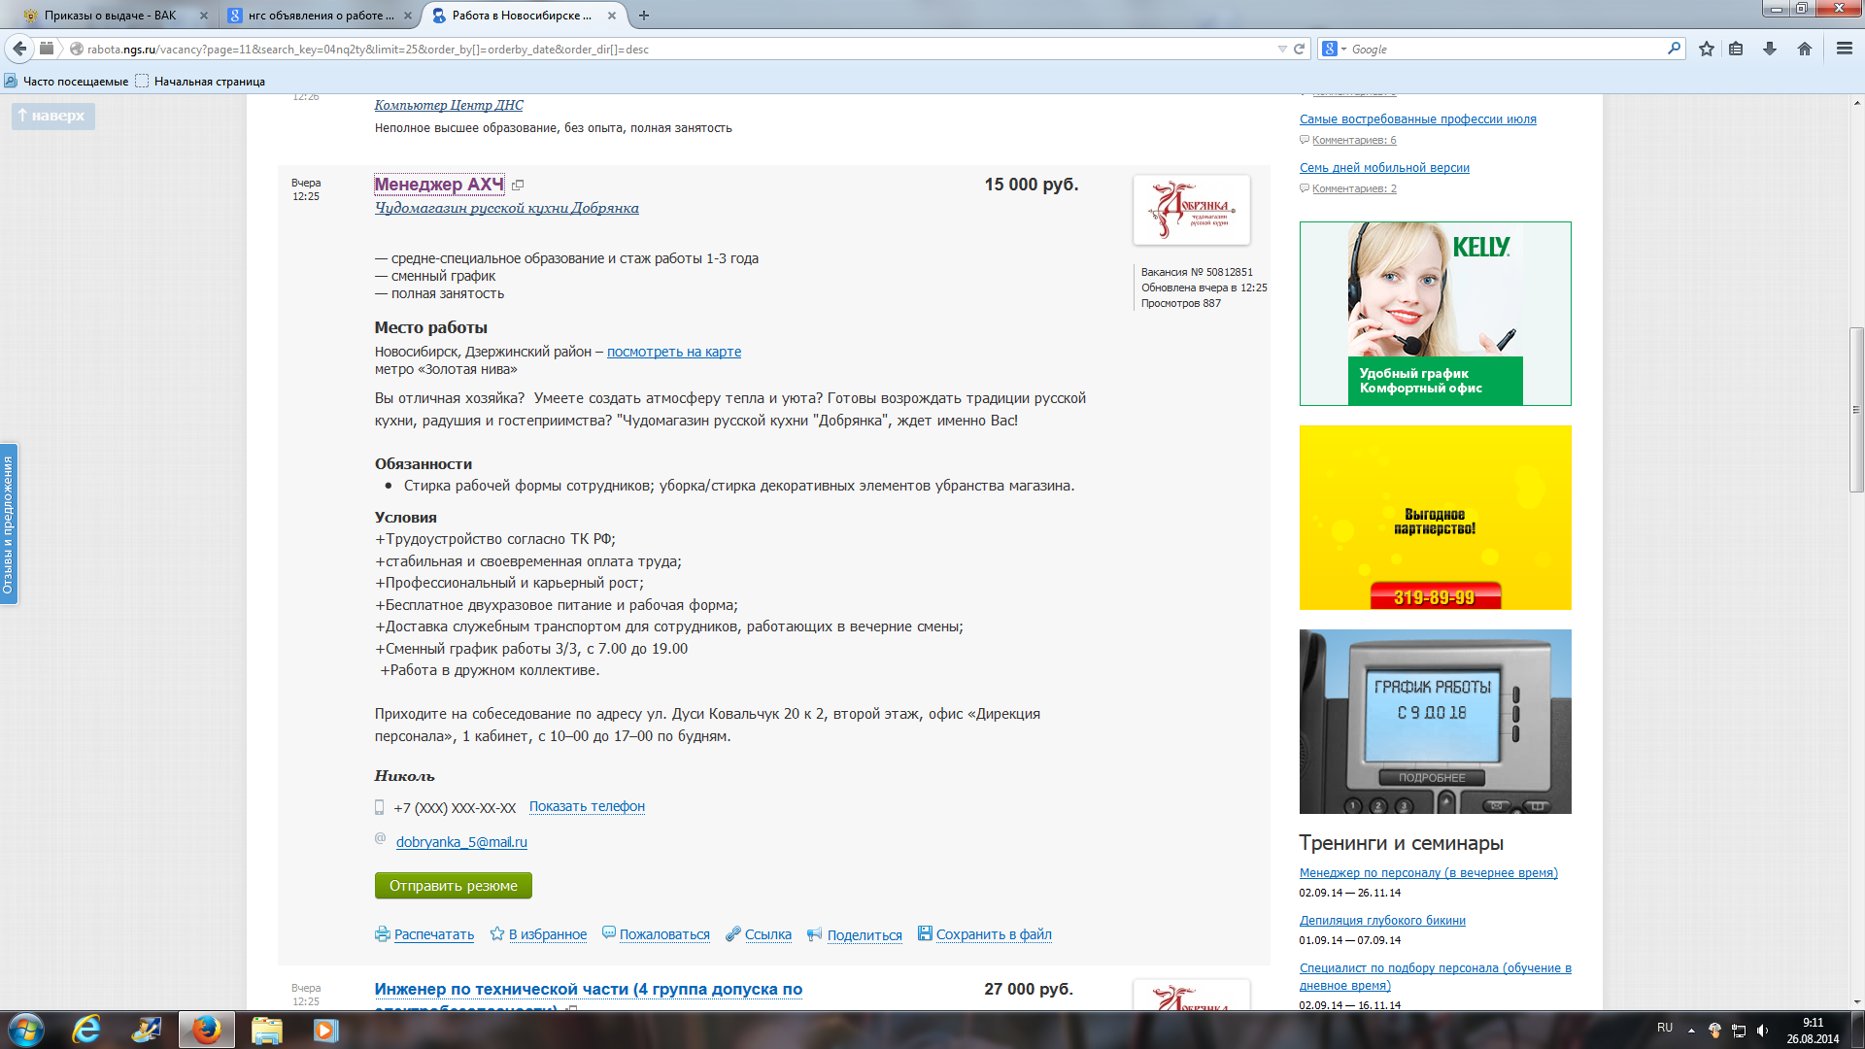Click in the Google search field
Image resolution: width=1865 pixels, height=1049 pixels.
click(x=1506, y=49)
